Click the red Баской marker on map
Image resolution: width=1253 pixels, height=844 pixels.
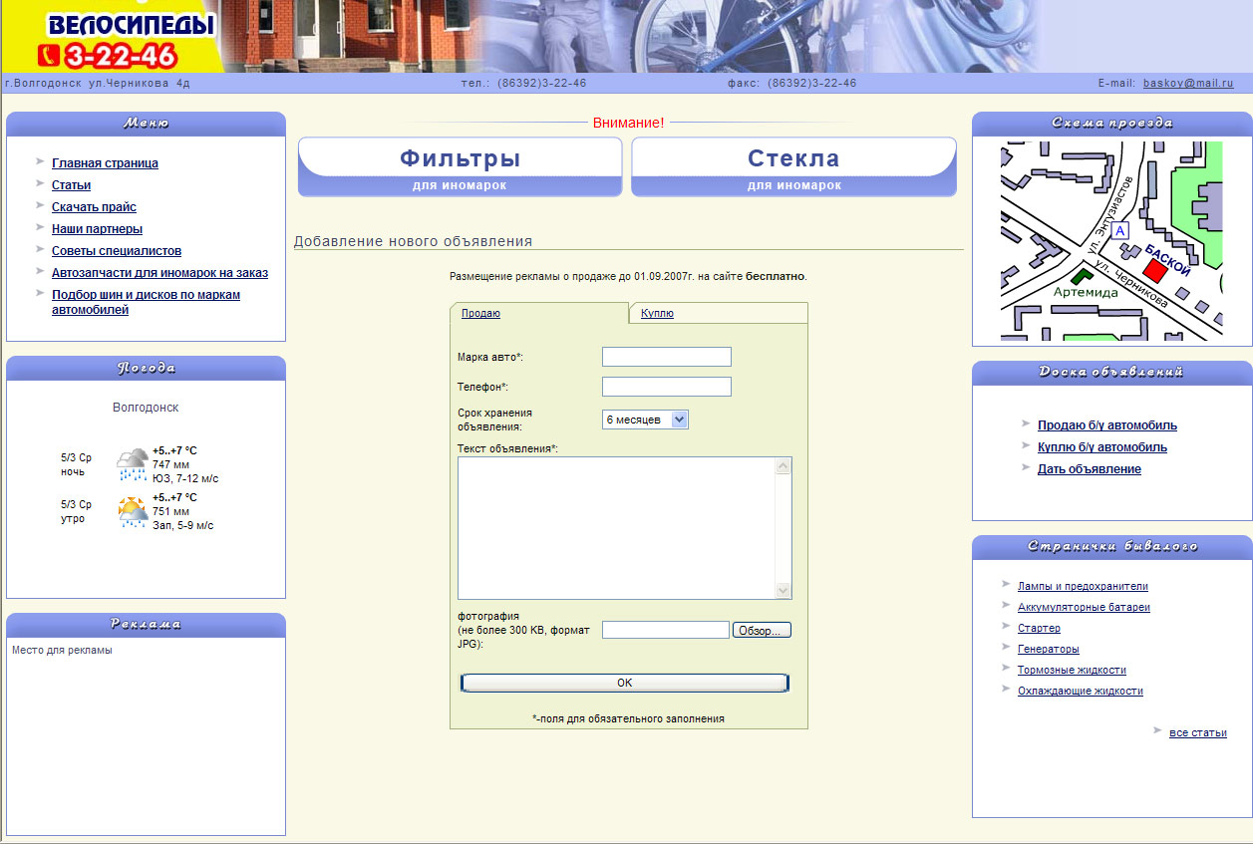[1154, 269]
